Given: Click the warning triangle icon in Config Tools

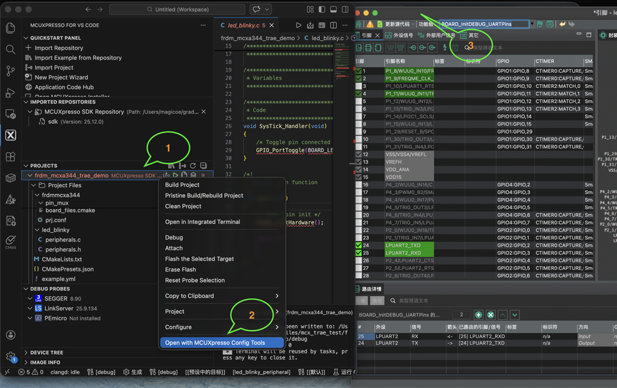Looking at the screenshot, I should [x=370, y=25].
